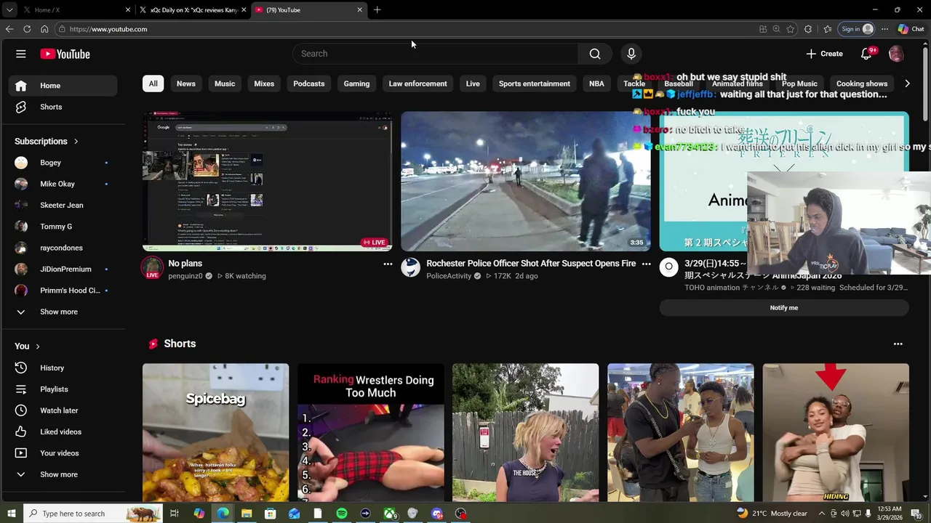
Task: Click the YouTube logo
Action: coord(65,54)
